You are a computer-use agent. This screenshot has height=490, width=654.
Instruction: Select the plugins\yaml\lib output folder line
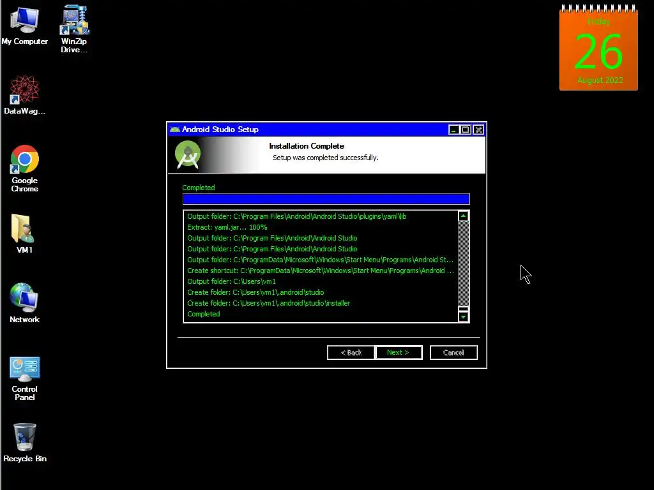pyautogui.click(x=296, y=216)
